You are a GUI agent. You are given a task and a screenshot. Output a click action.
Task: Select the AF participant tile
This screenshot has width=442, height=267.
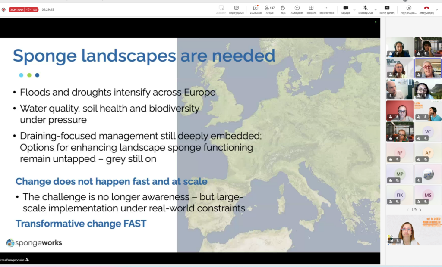coord(428,153)
